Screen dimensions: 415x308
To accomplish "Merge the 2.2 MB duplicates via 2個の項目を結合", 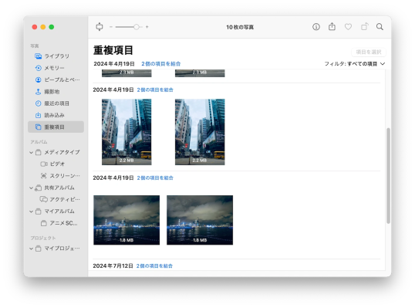I will (x=155, y=90).
